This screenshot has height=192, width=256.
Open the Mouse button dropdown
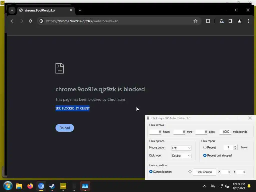tap(181, 148)
